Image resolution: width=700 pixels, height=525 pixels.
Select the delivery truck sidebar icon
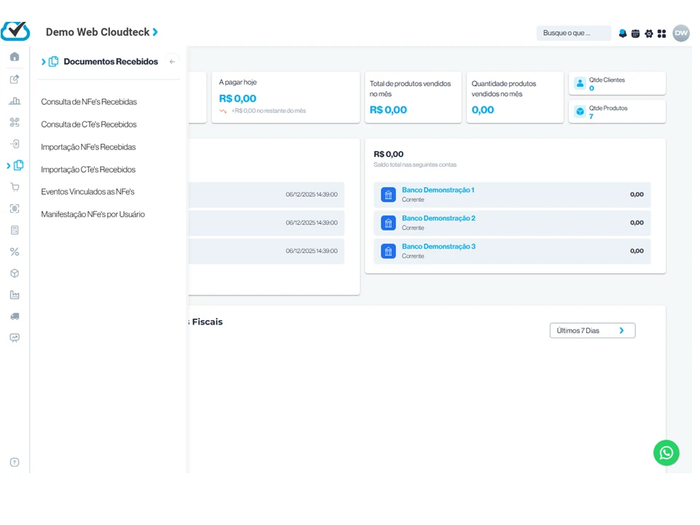coord(15,316)
